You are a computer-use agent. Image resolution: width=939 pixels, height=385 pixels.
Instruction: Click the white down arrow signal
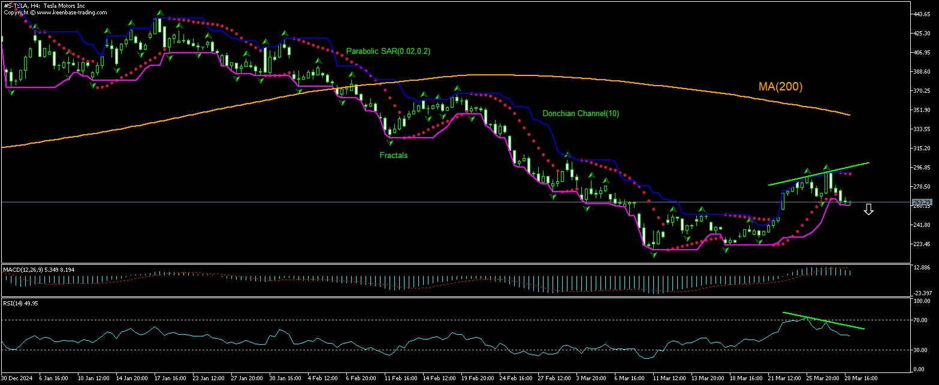click(868, 209)
